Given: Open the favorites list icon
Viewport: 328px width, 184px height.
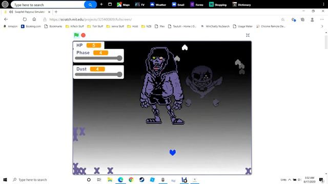Looking at the screenshot, I should pyautogui.click(x=293, y=19).
